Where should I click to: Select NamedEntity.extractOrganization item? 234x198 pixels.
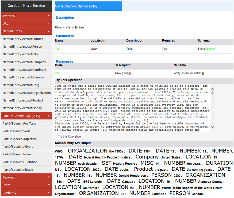pos(26,93)
